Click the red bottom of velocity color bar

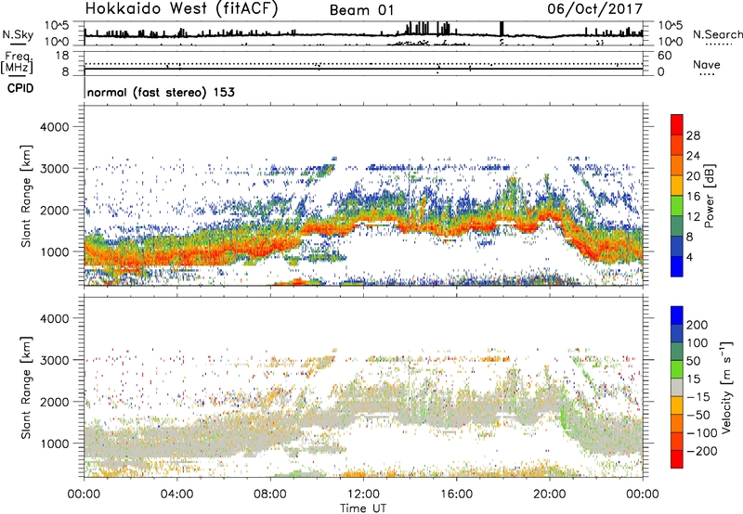(677, 459)
